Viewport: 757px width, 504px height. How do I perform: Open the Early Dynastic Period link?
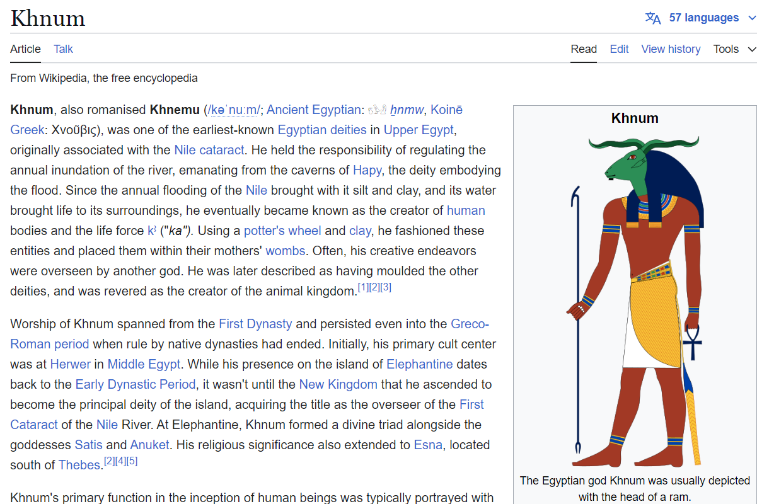point(136,384)
